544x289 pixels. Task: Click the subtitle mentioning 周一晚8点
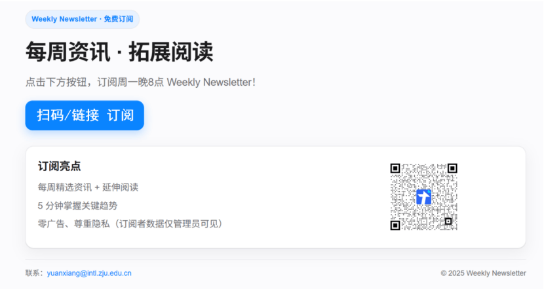140,82
